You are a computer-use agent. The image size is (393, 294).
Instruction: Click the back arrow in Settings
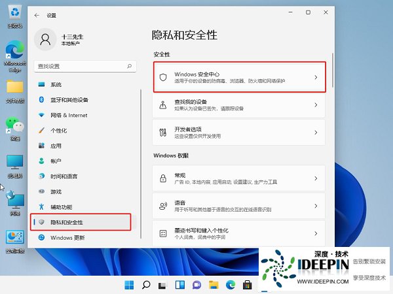coord(37,16)
